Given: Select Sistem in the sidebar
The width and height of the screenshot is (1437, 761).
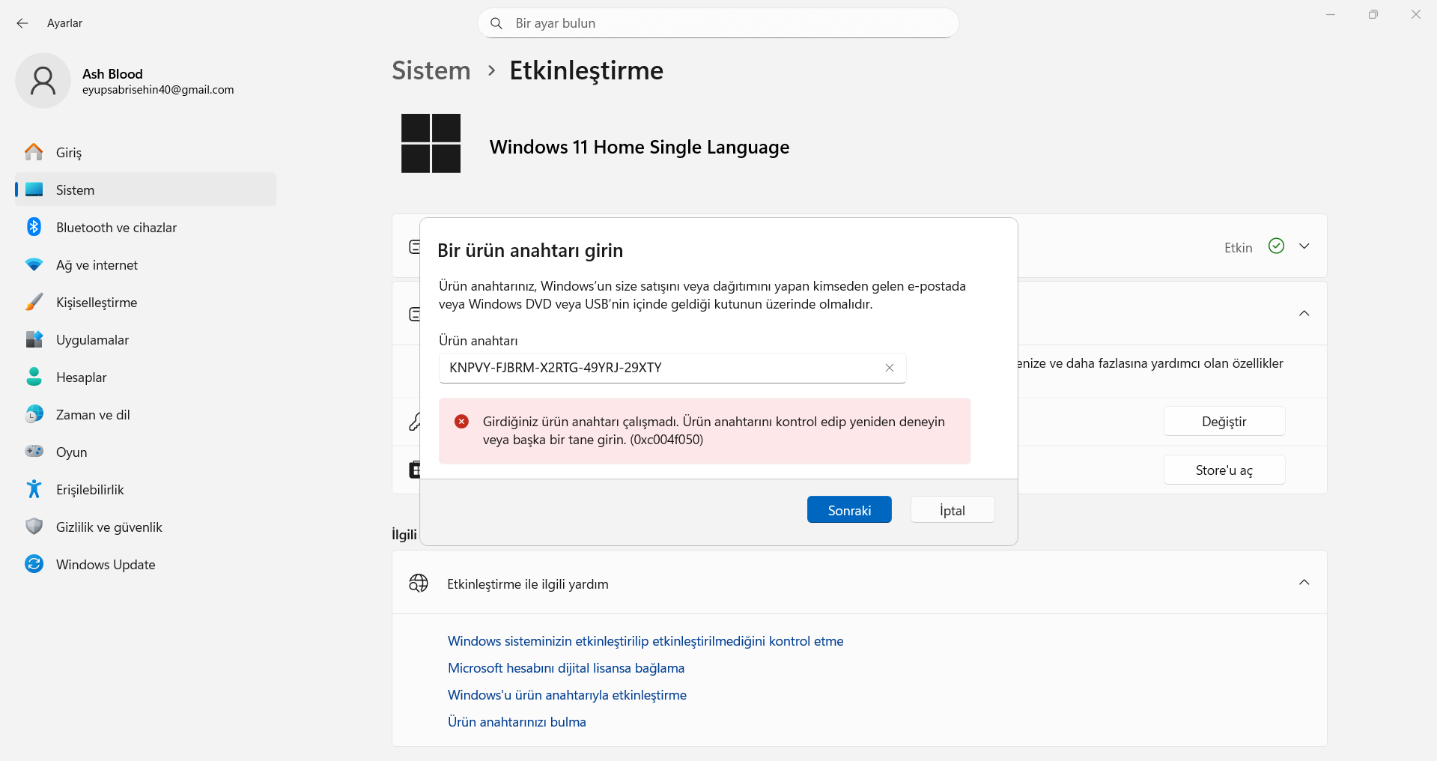Looking at the screenshot, I should coord(145,190).
